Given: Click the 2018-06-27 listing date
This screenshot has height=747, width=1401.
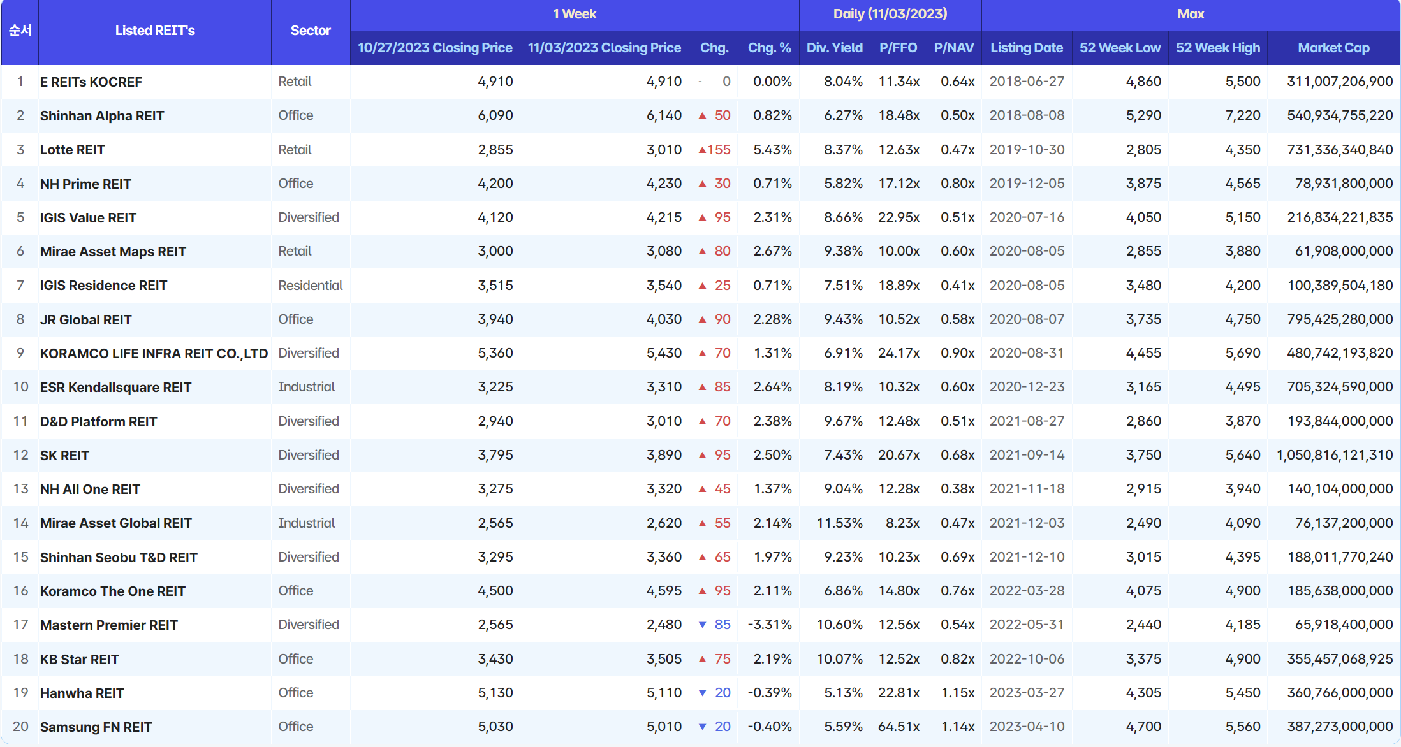Looking at the screenshot, I should coord(1027,82).
